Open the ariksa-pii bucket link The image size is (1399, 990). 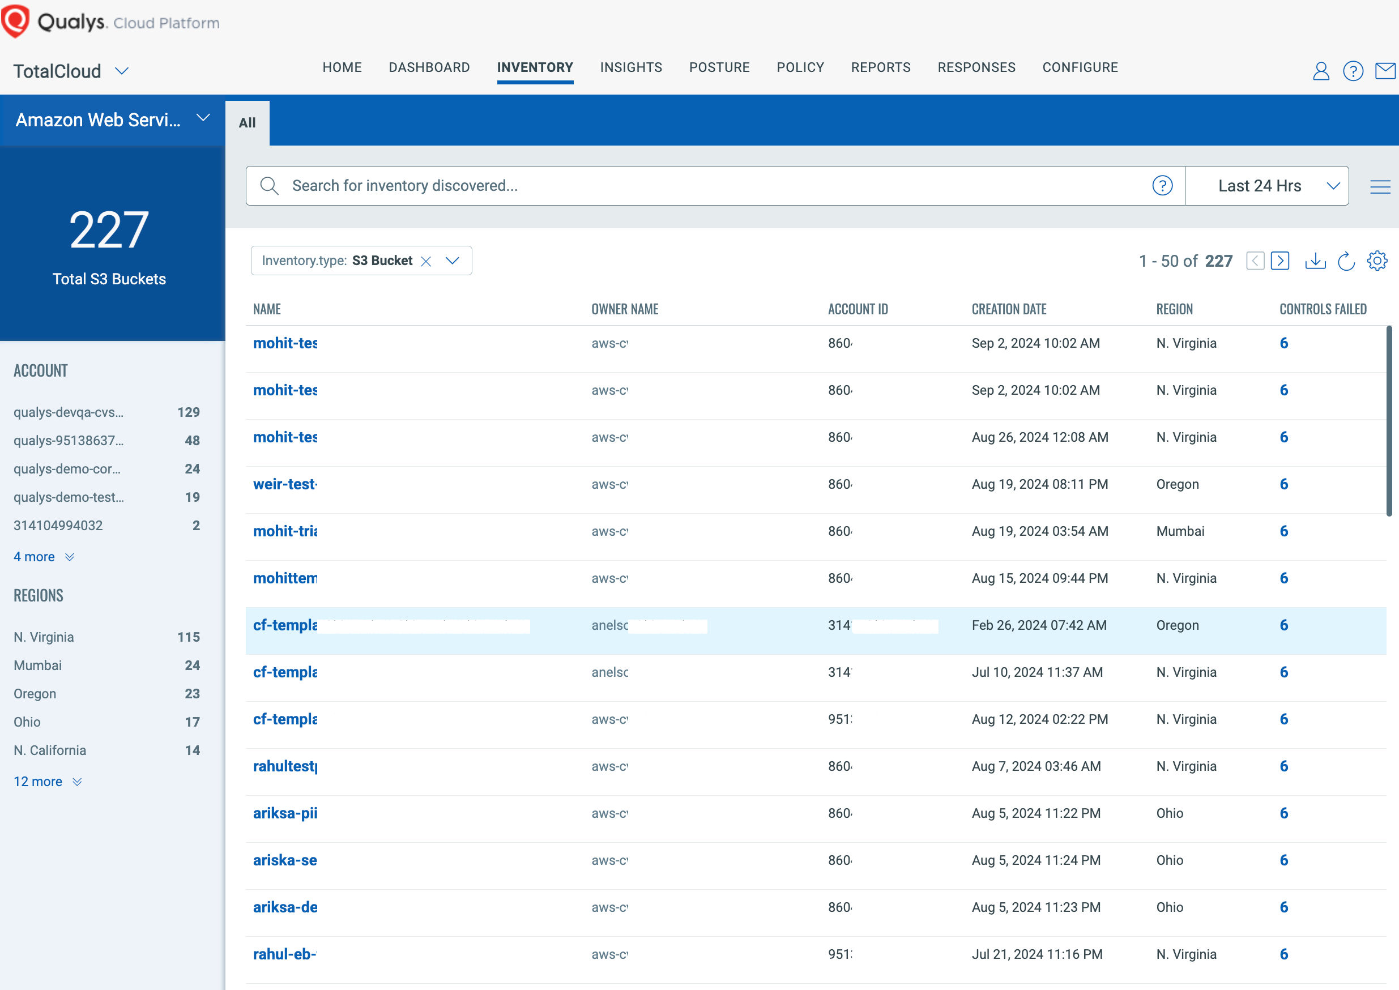point(285,814)
